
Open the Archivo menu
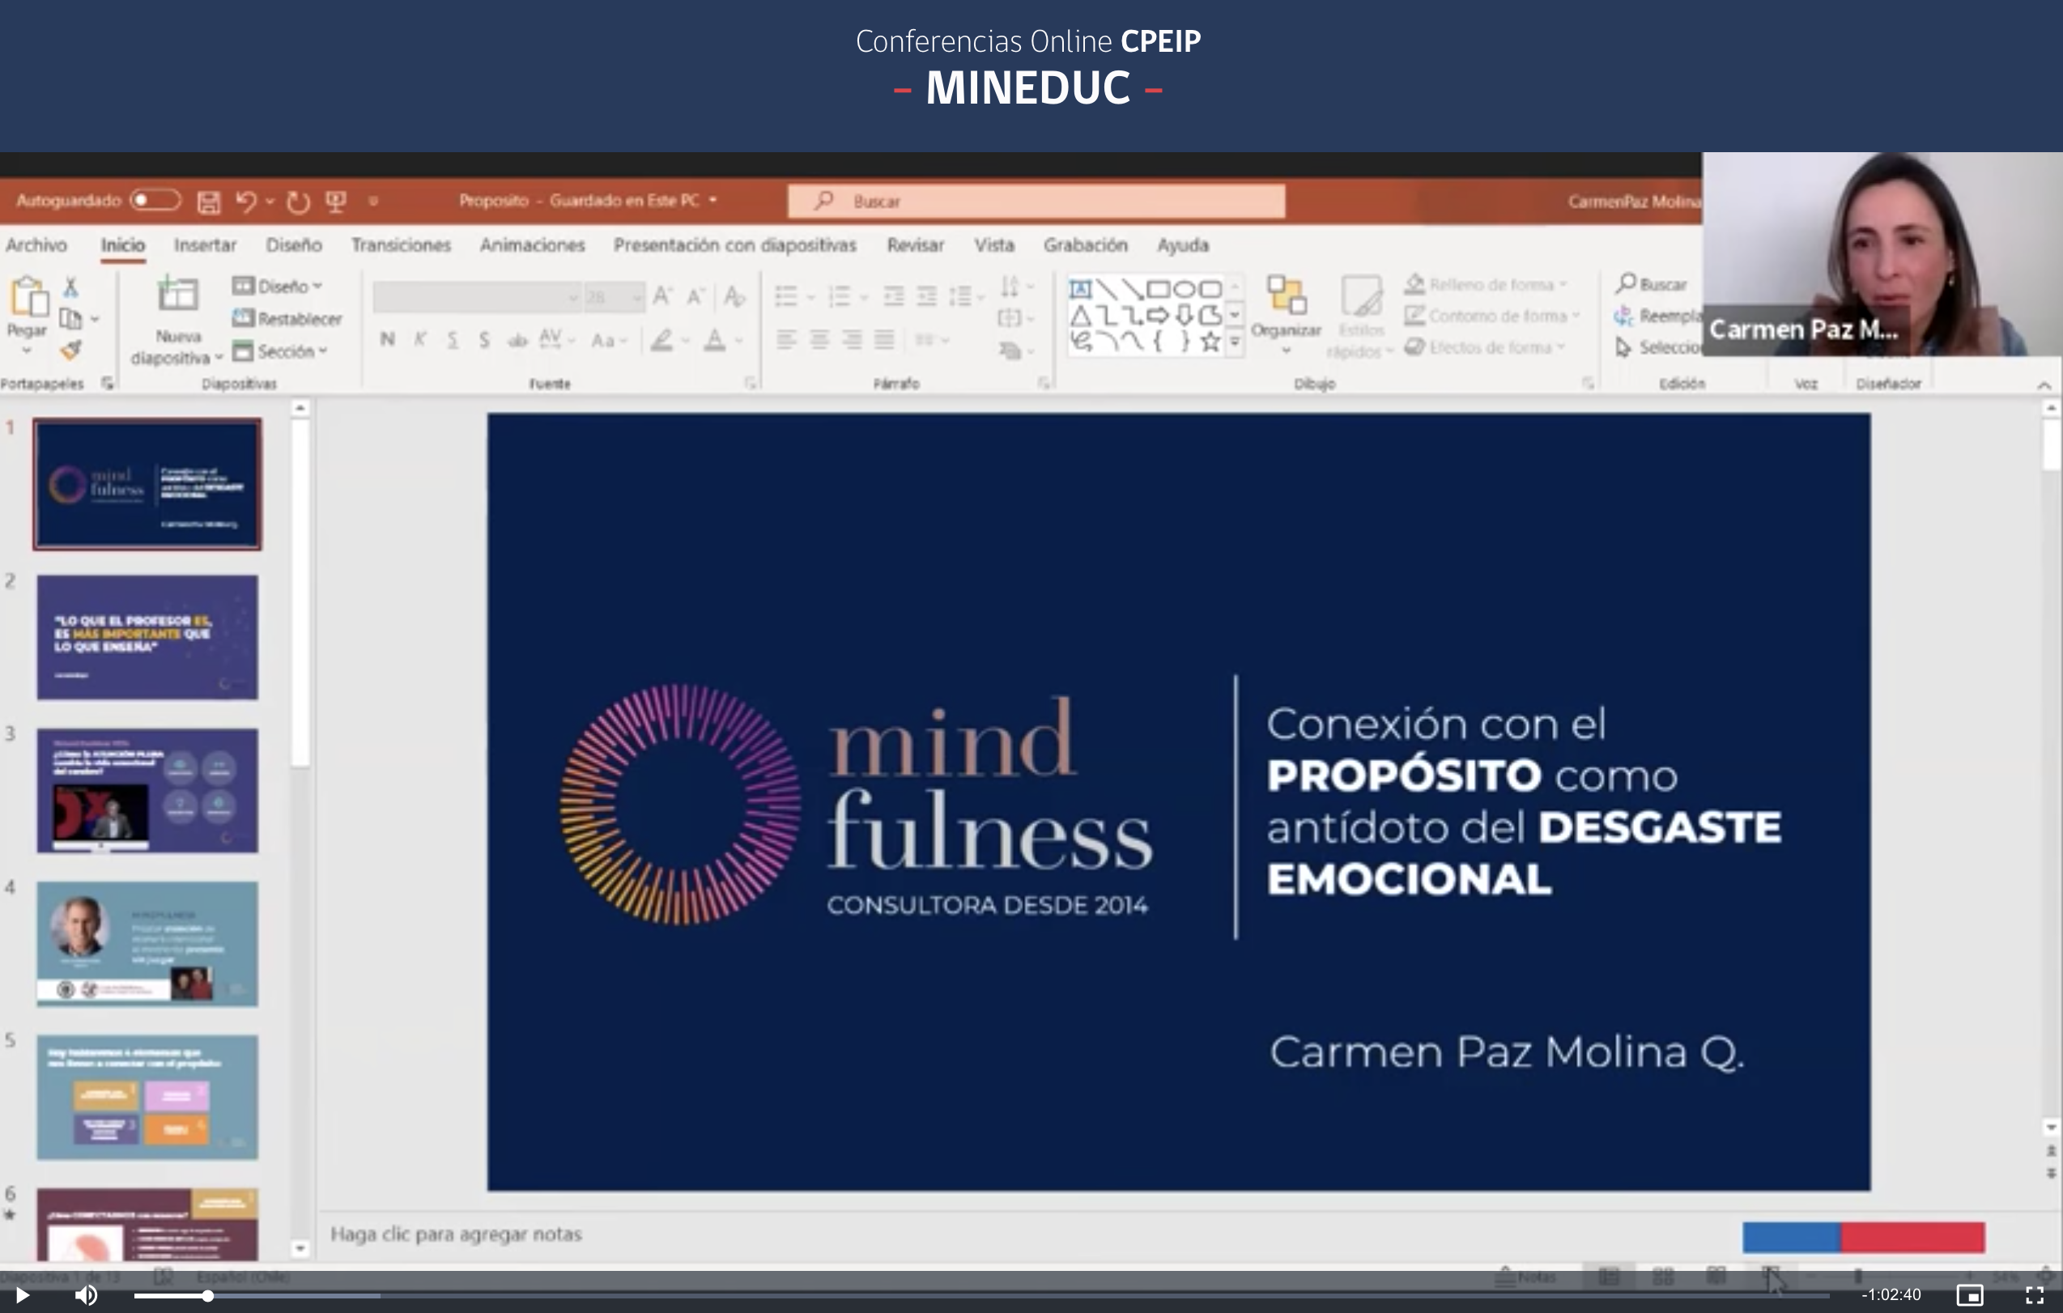click(x=36, y=245)
